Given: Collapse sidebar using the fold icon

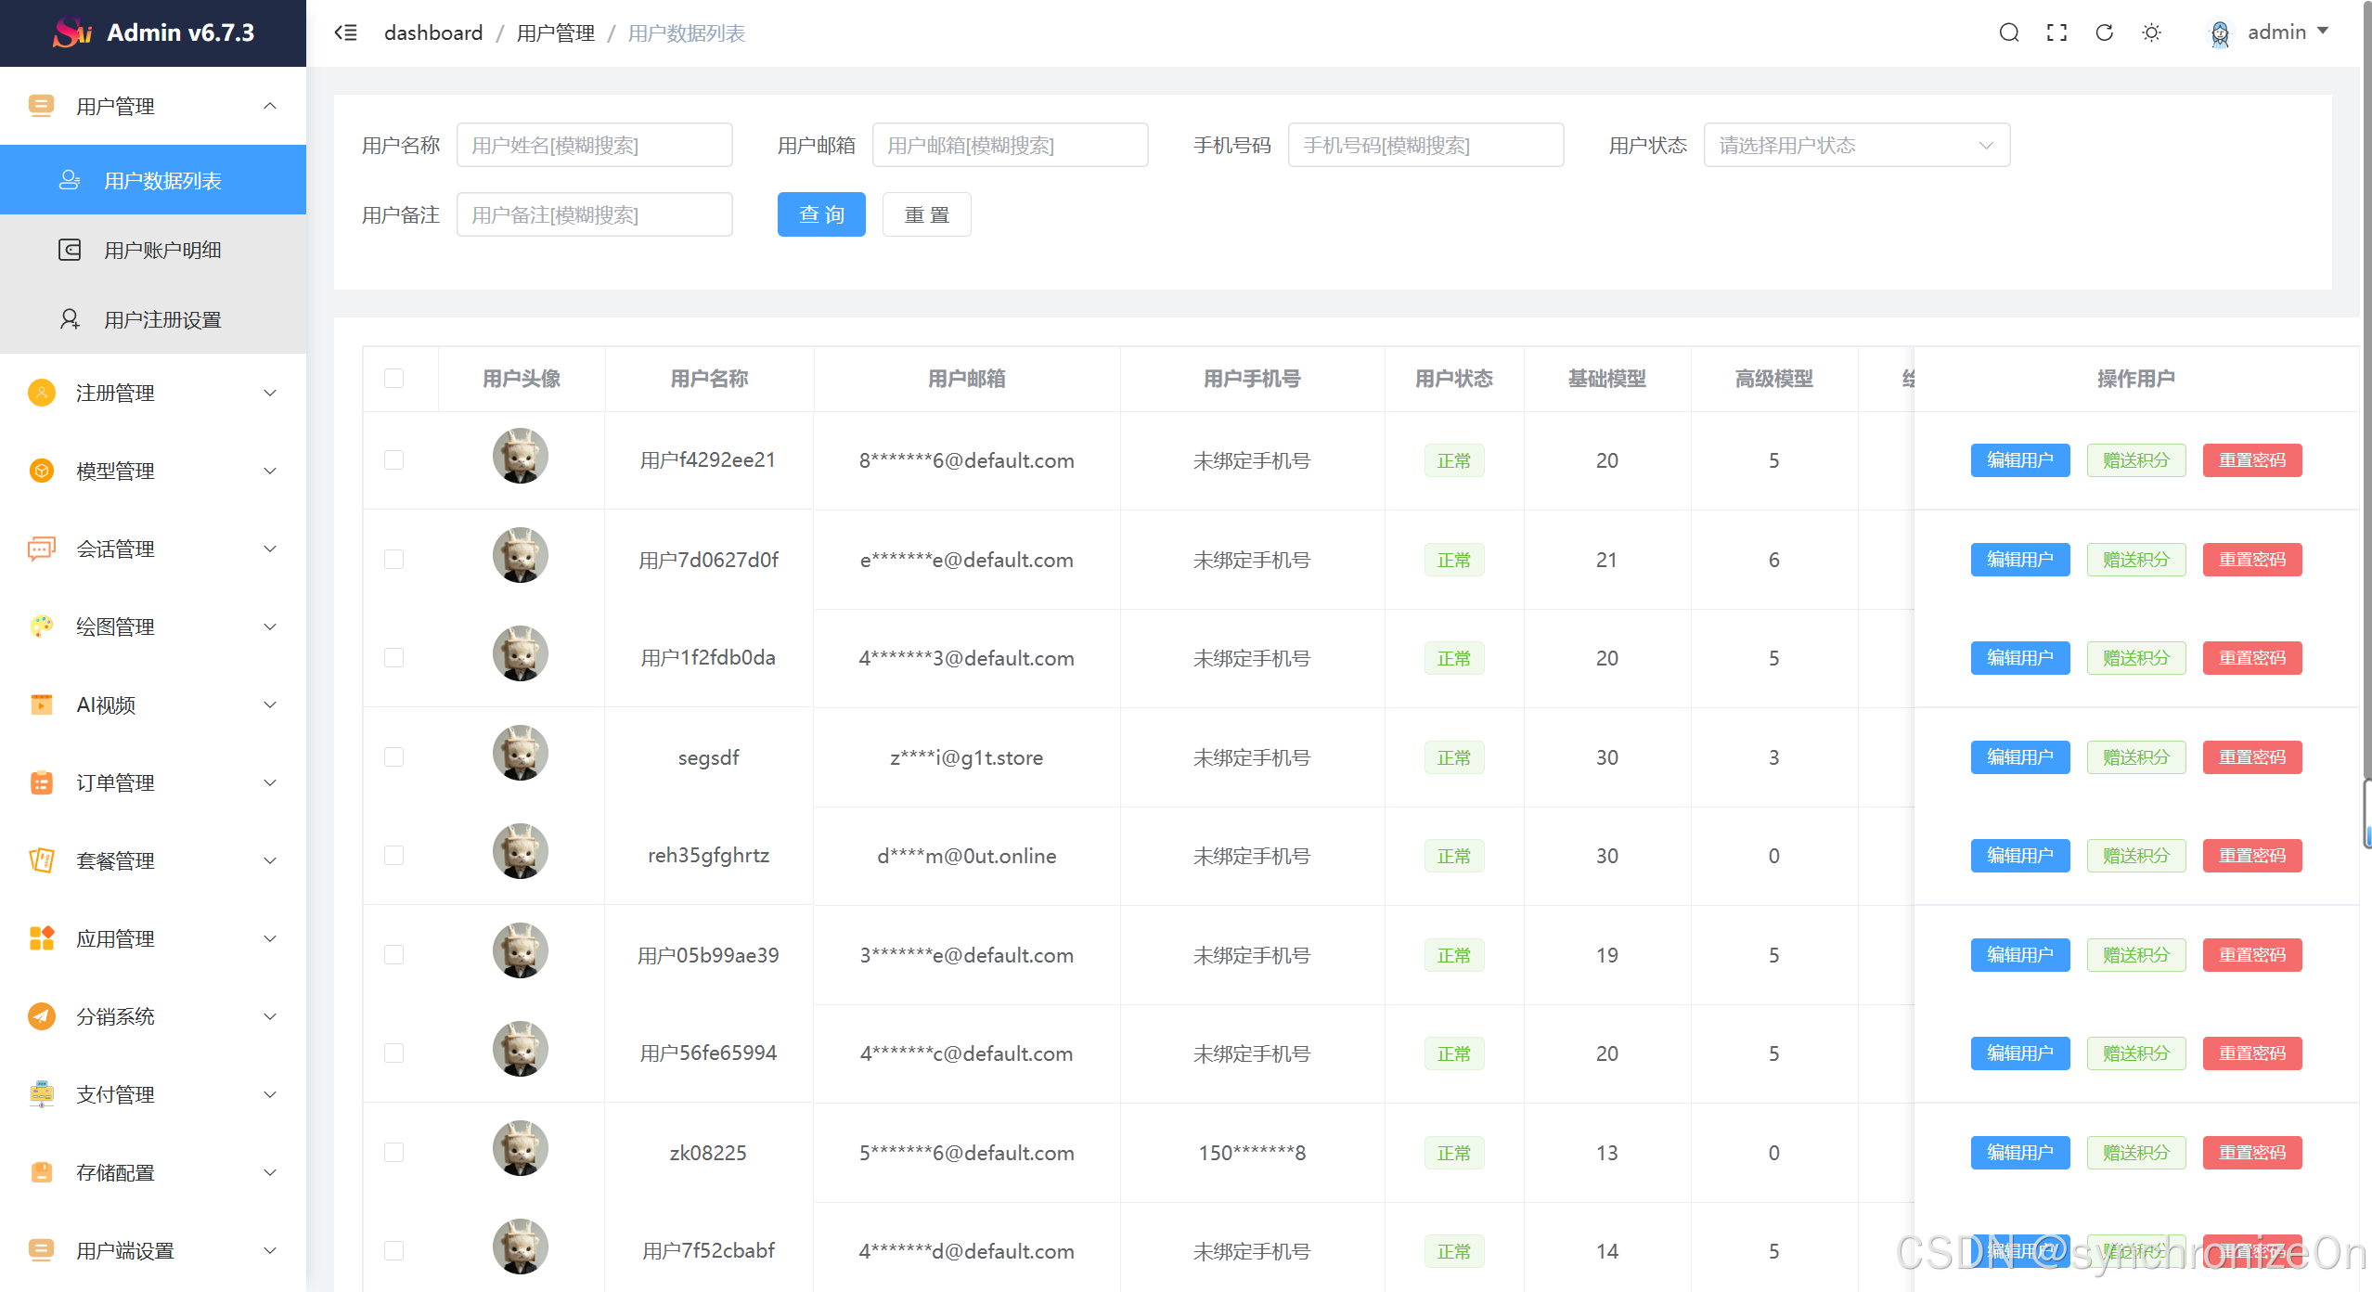Looking at the screenshot, I should click(345, 33).
